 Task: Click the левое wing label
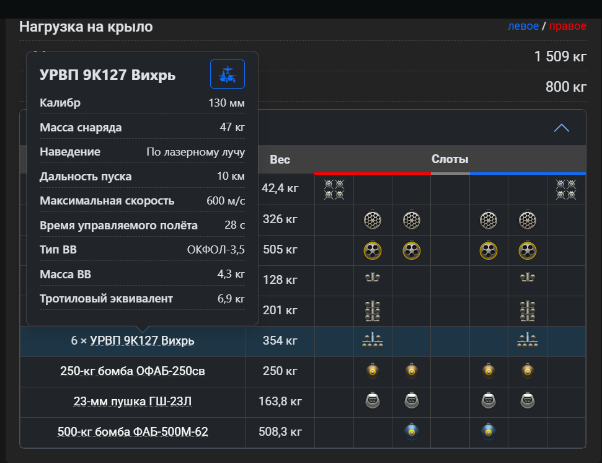pyautogui.click(x=523, y=26)
